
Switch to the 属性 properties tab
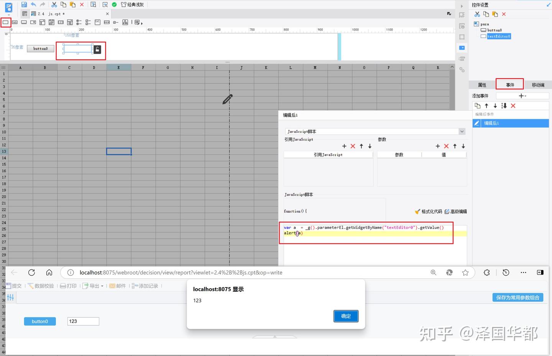pos(481,85)
